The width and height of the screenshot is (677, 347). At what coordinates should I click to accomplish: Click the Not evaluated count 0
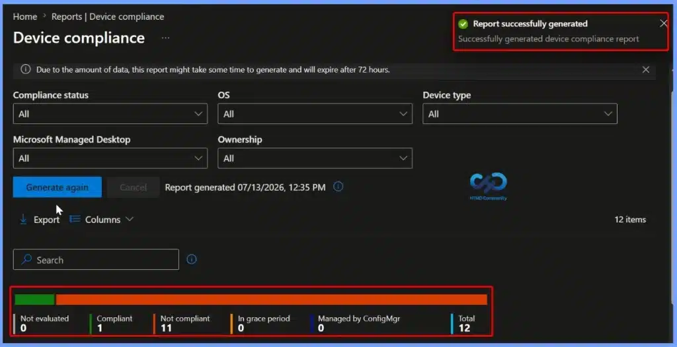[x=23, y=328]
